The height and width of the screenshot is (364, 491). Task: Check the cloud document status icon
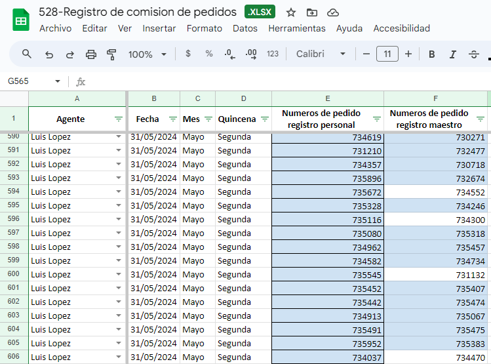point(333,12)
